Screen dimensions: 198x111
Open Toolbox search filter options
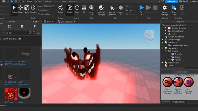tap(38, 33)
